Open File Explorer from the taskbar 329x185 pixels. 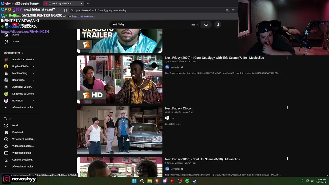point(150,181)
